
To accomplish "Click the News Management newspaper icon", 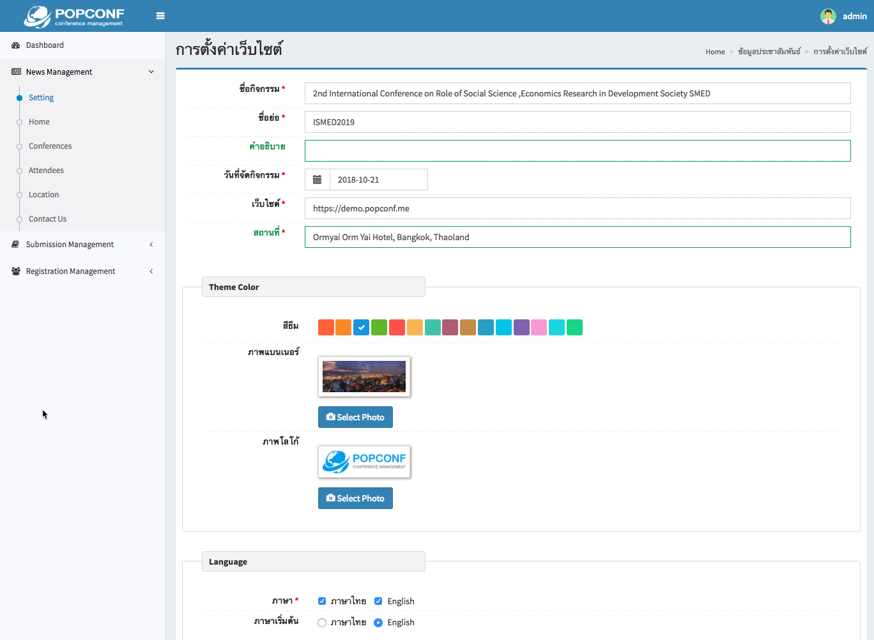I will click(x=16, y=72).
